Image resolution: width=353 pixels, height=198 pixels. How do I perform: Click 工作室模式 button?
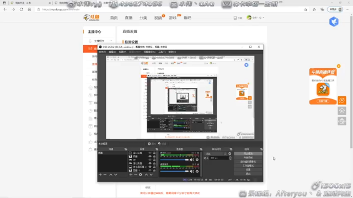(x=248, y=166)
